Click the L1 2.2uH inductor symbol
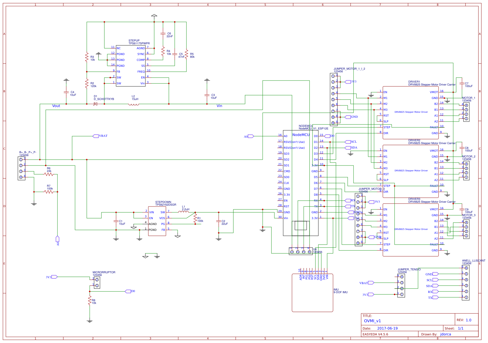This screenshot has height=343, width=488. click(x=184, y=212)
